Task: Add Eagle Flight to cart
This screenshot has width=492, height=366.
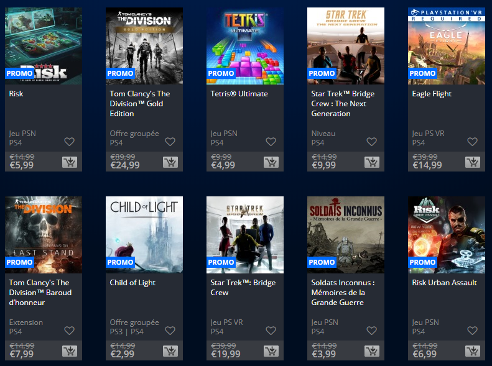Action: pyautogui.click(x=473, y=162)
